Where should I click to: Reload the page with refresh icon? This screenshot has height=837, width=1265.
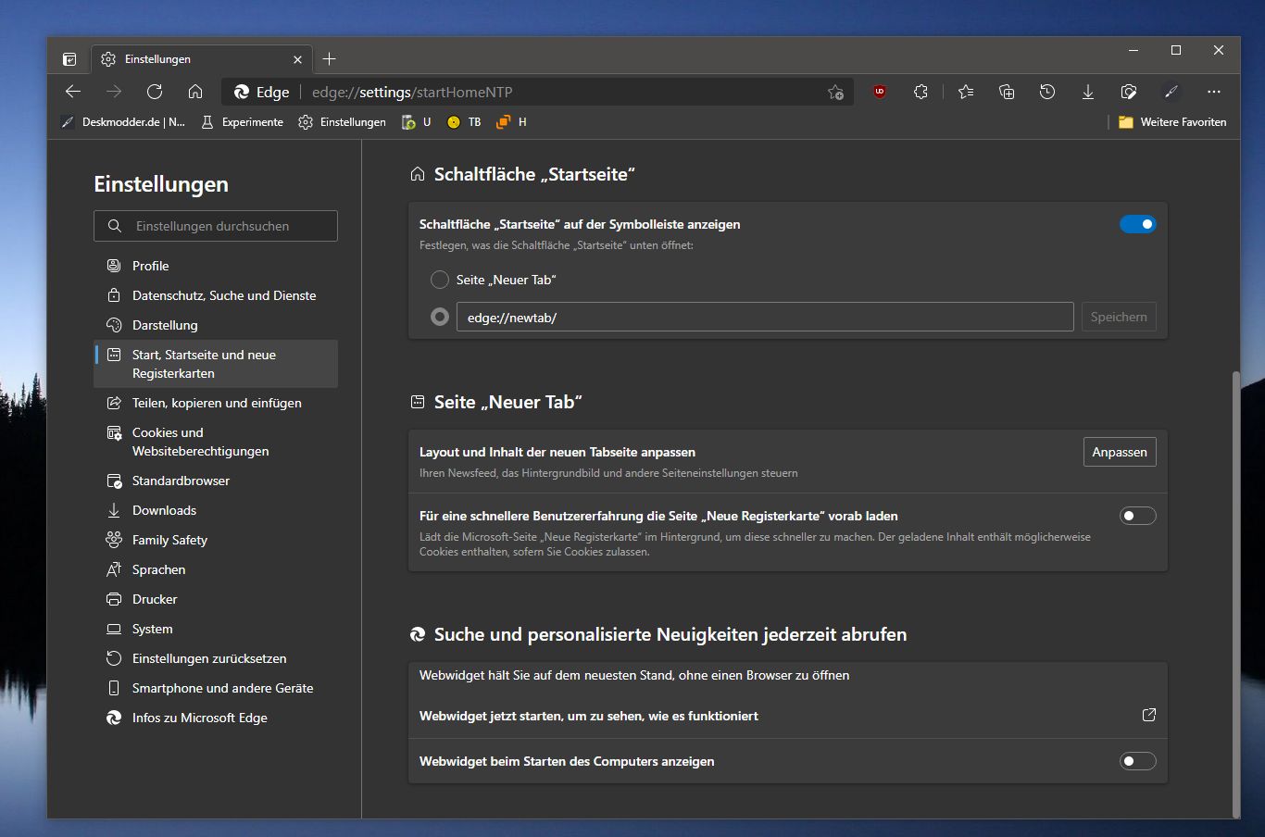155,92
